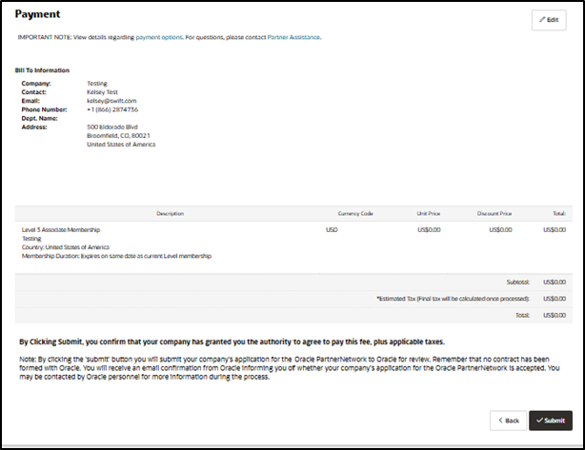Select the Estimated Tax label
Screen dimensions: 585x450
[453, 299]
